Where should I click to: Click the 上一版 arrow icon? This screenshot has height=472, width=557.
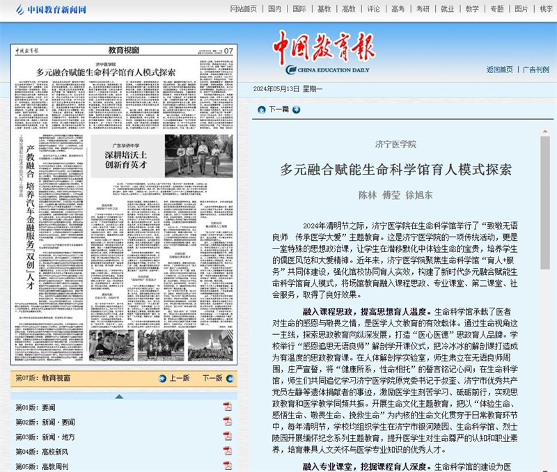coord(162,379)
